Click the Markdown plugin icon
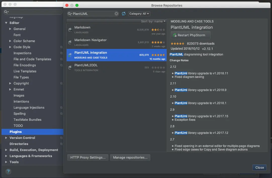Viewport: 272px width, 178px height. coord(70,30)
